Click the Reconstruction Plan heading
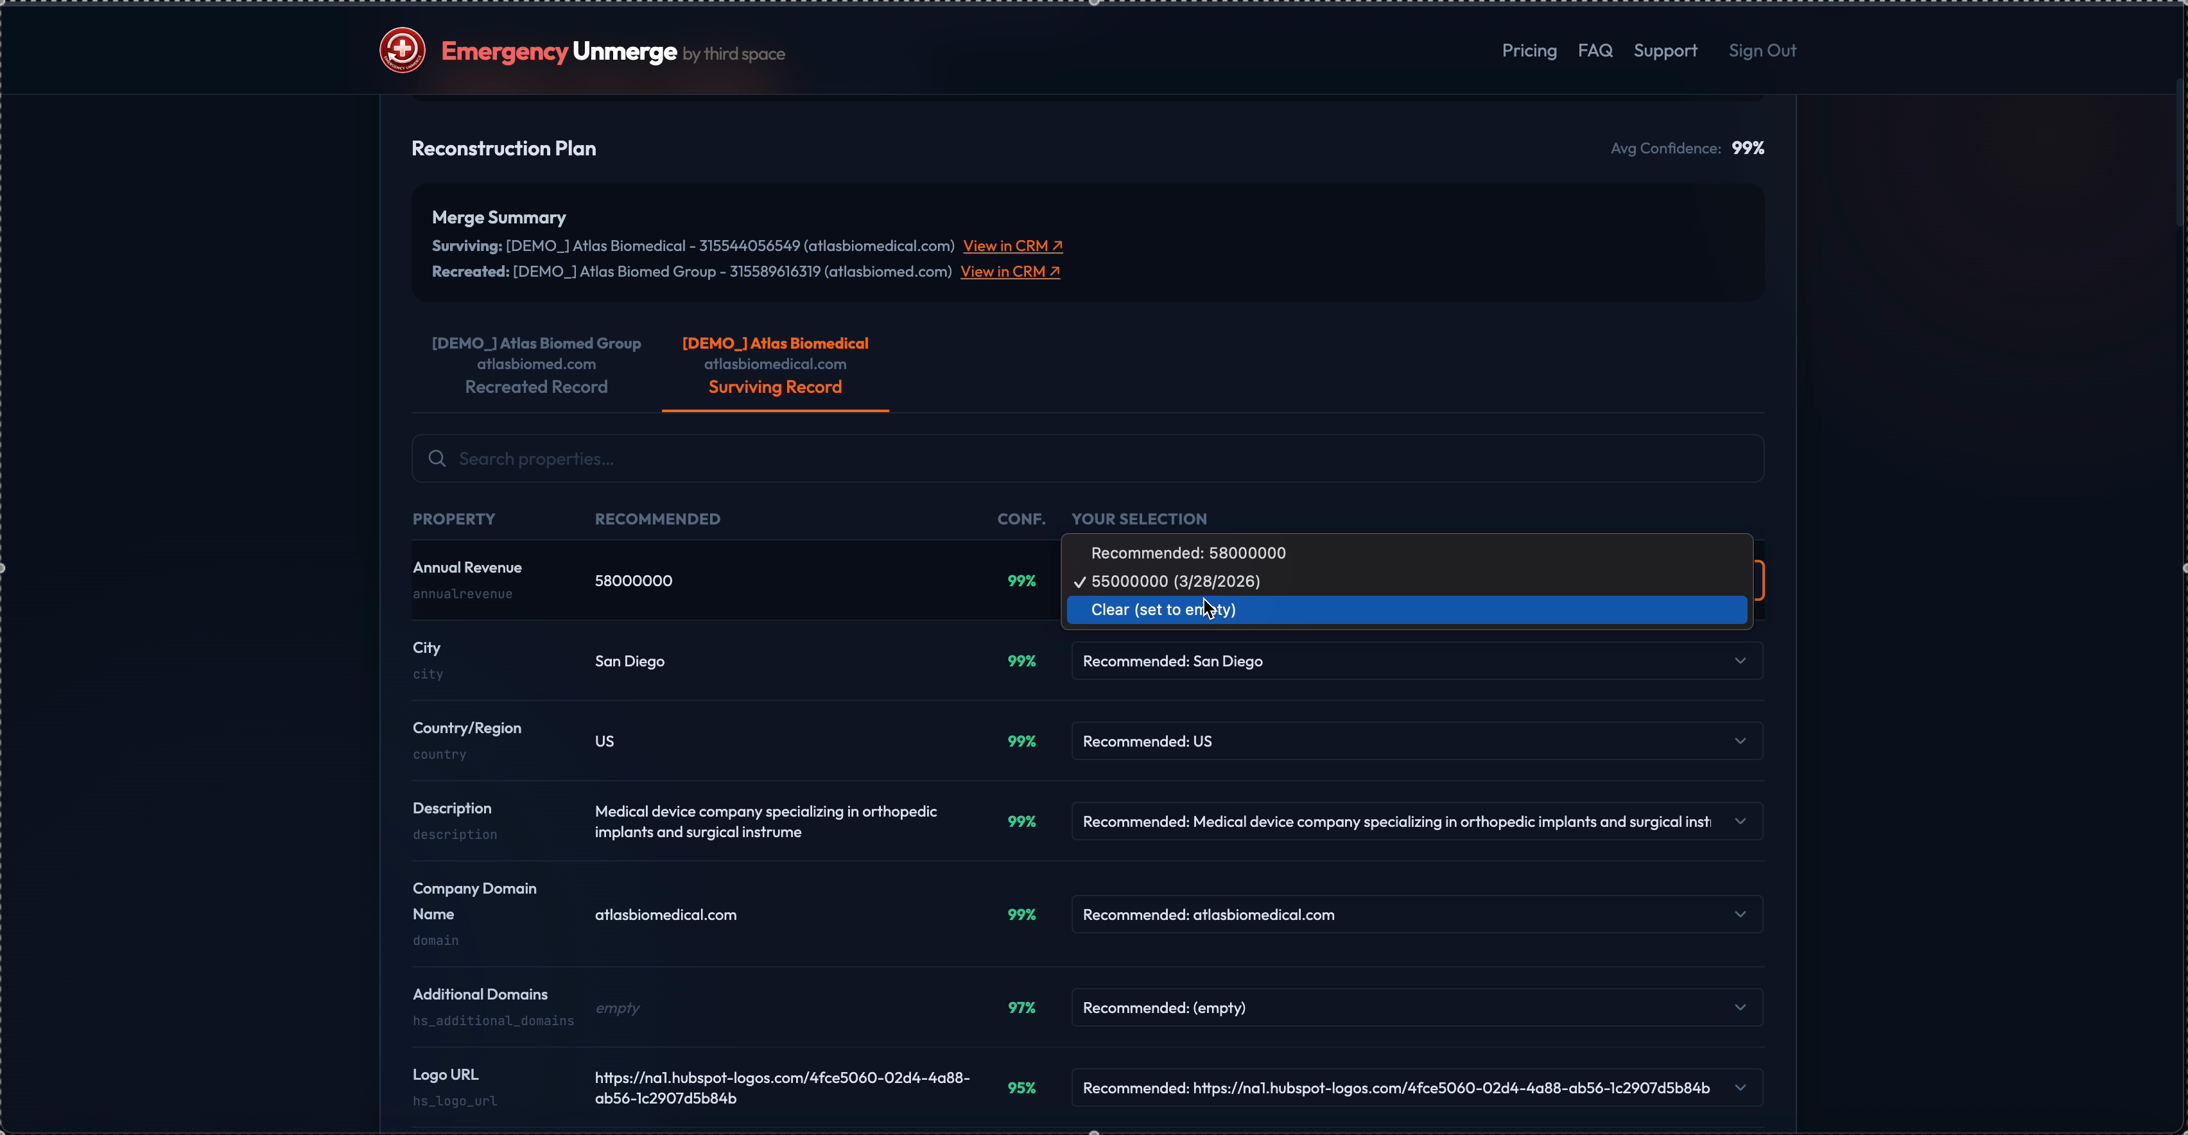 point(504,148)
